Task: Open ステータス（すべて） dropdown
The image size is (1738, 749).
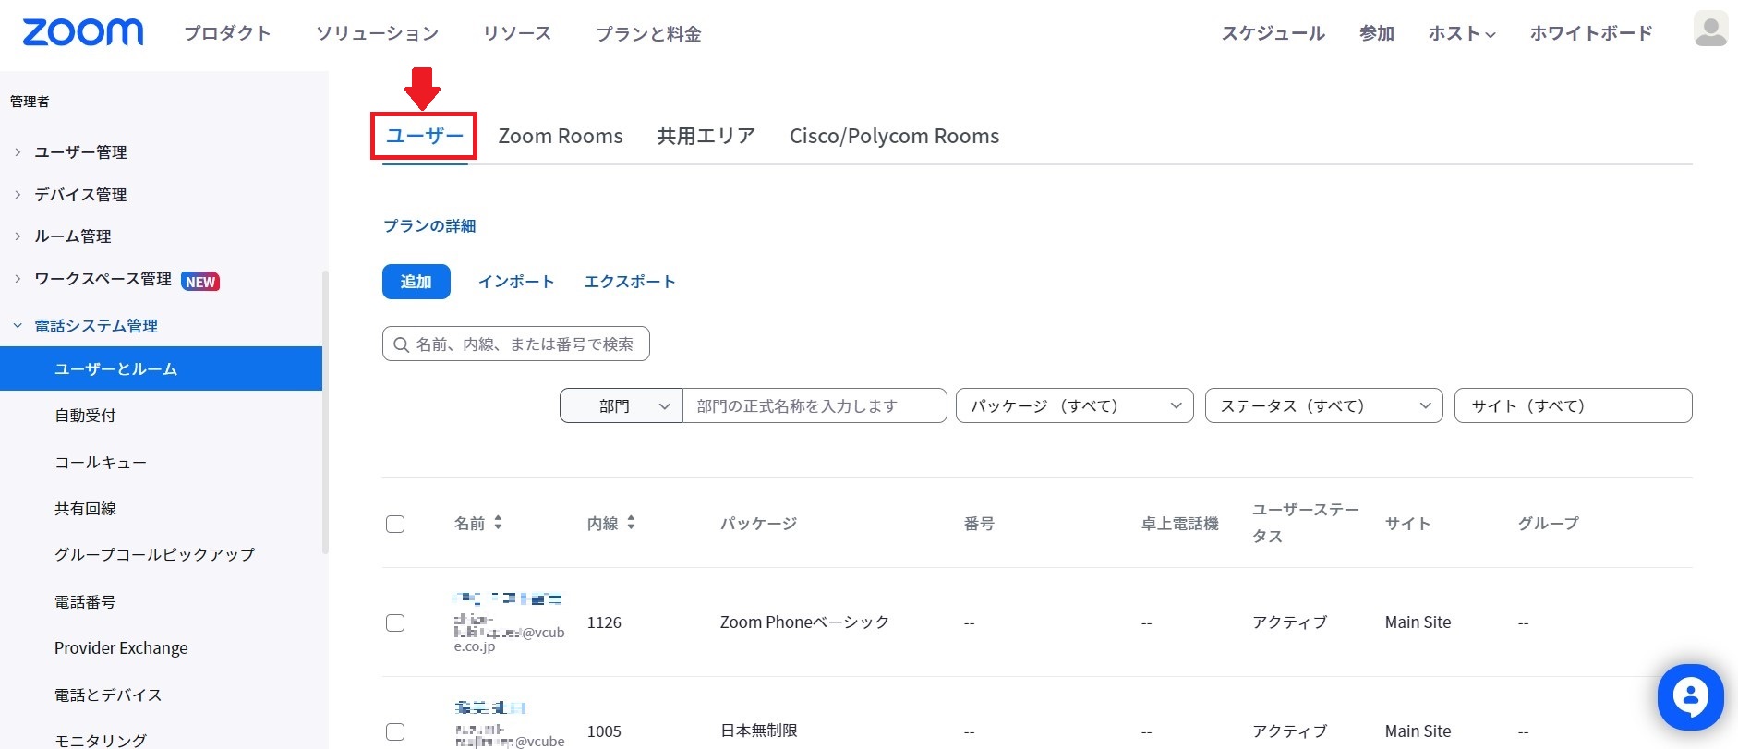Action: coord(1323,405)
